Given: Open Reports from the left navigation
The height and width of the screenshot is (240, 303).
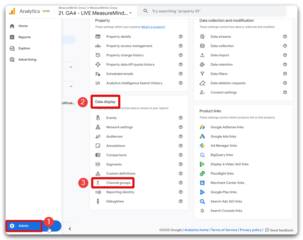Looking at the screenshot, I should click(x=24, y=37).
